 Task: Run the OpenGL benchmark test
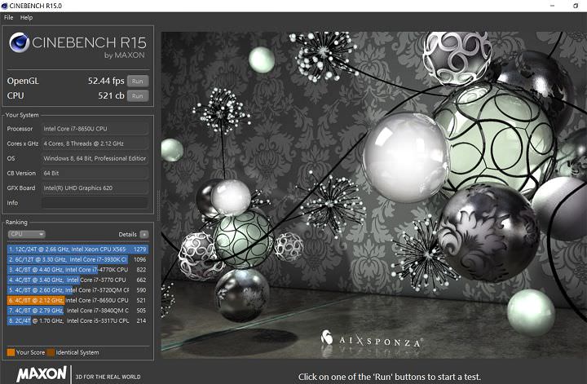click(x=138, y=81)
